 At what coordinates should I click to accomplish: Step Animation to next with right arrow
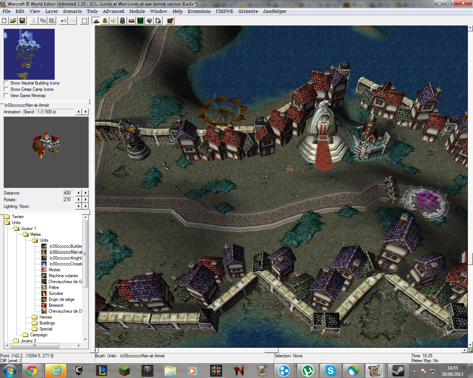click(86, 111)
